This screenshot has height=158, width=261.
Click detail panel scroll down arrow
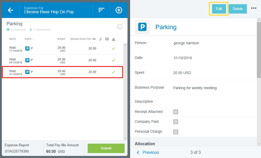click(259, 144)
